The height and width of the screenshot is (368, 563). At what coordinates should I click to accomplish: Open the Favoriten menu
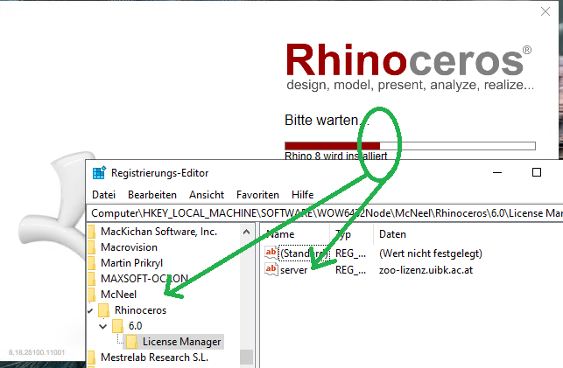point(257,195)
